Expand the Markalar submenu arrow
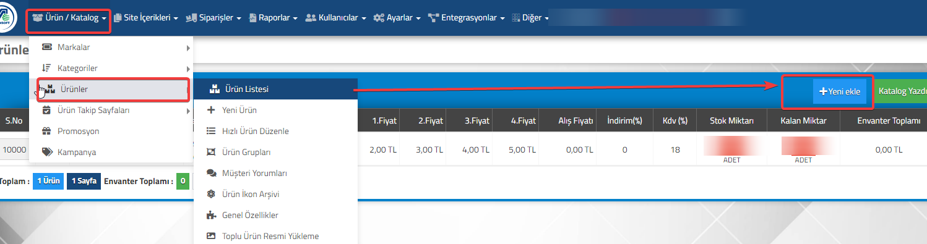This screenshot has height=244, width=927. [188, 48]
